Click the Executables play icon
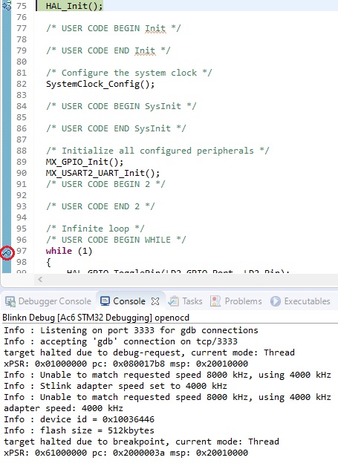The height and width of the screenshot is (469, 338). tap(276, 301)
